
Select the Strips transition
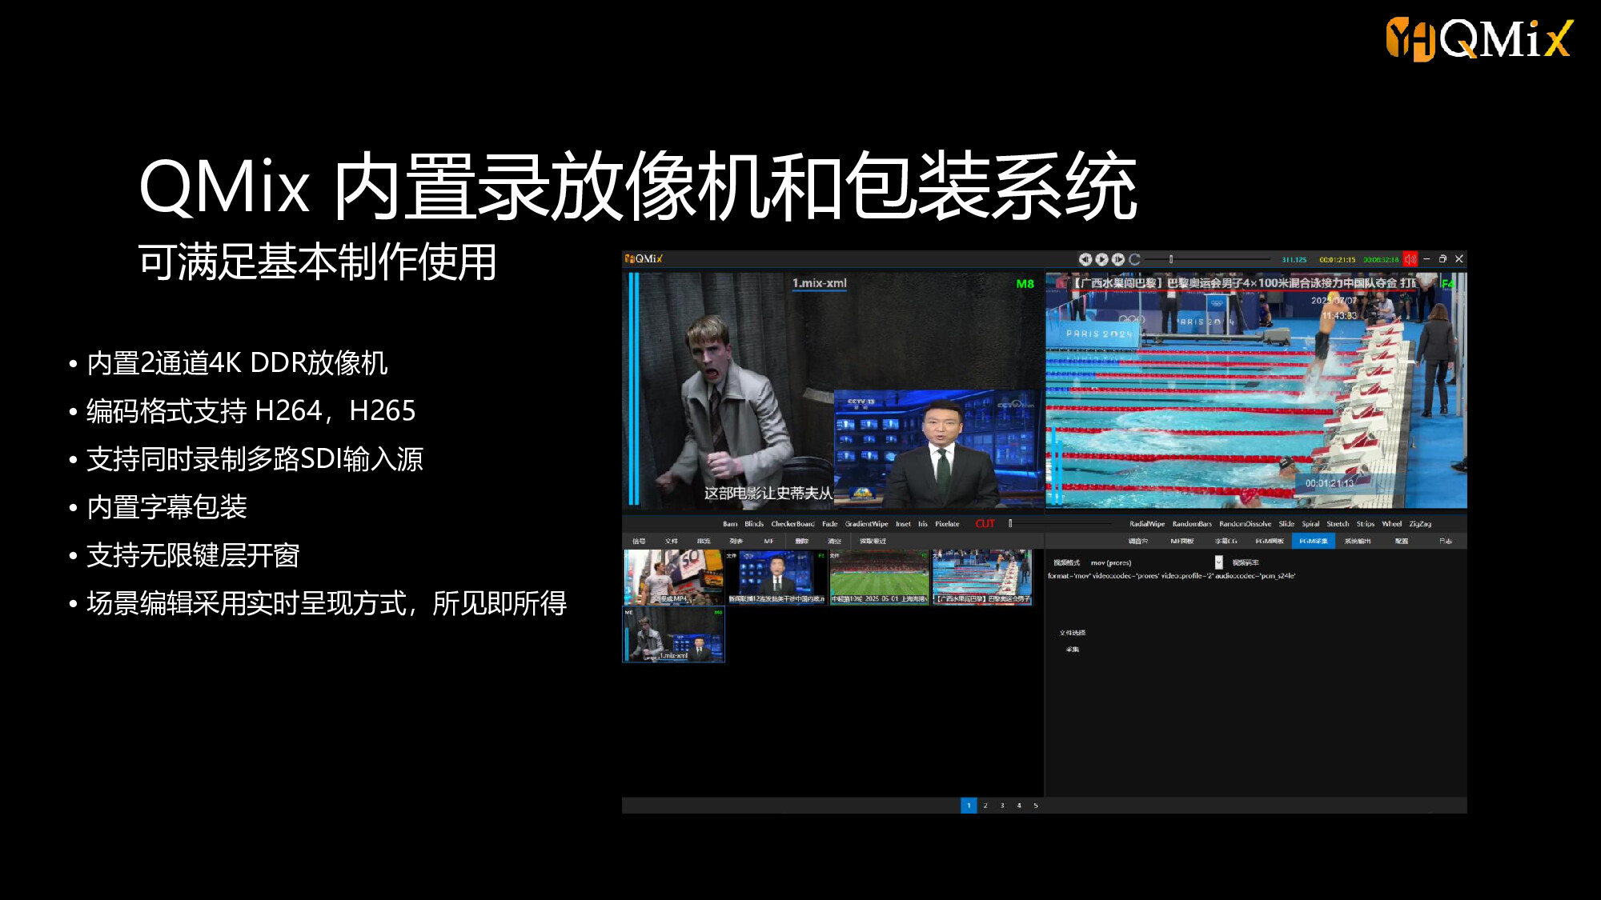[1365, 524]
